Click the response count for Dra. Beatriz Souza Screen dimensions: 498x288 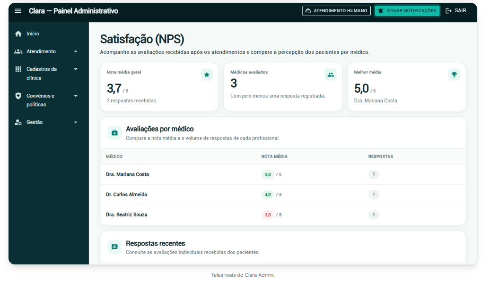point(374,215)
